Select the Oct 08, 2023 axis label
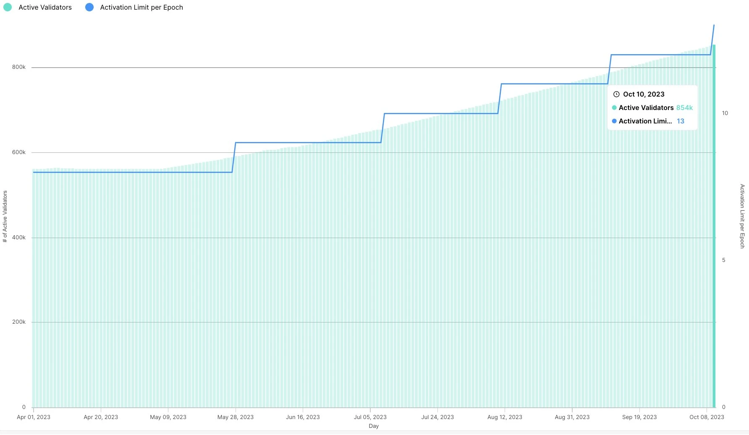The width and height of the screenshot is (749, 435). 707,417
